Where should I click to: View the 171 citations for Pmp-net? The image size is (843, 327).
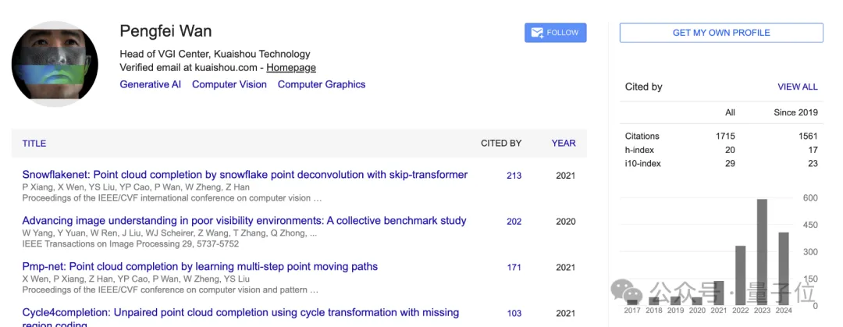pos(514,268)
